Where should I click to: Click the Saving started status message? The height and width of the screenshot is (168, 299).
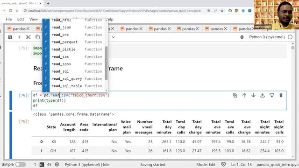(153, 164)
